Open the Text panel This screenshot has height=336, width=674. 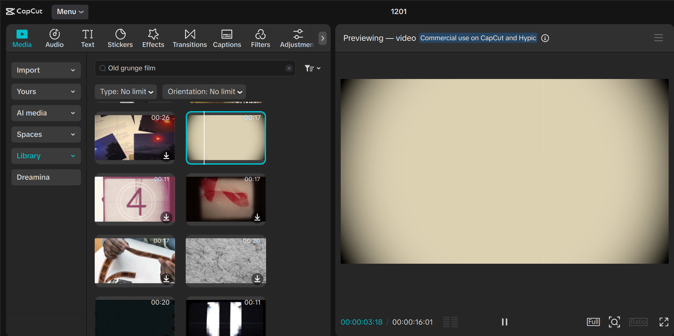tap(87, 37)
